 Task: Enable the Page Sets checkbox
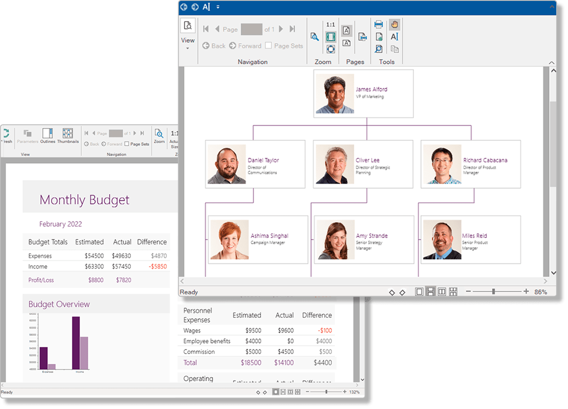pyautogui.click(x=269, y=45)
